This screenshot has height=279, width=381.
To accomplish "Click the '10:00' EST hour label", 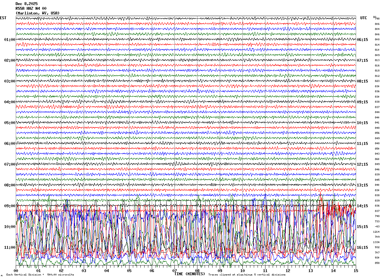I will coord(10,227).
